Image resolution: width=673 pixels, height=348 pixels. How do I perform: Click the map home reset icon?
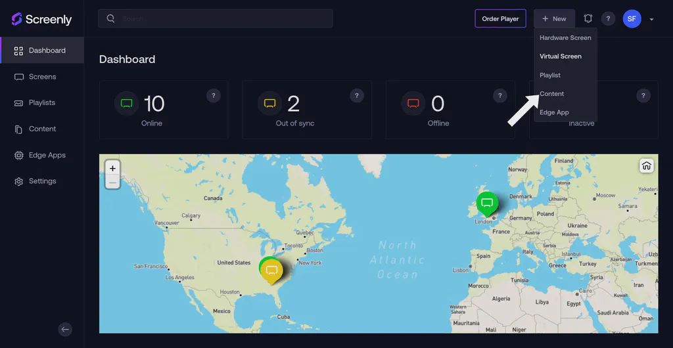tap(646, 165)
